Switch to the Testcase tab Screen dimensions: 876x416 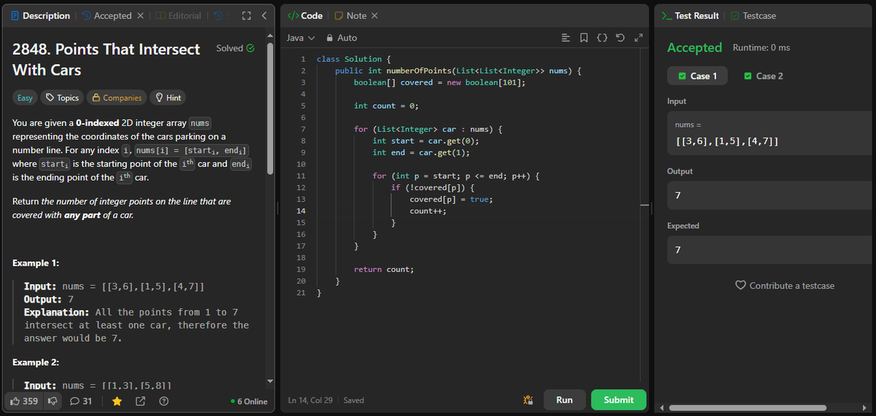click(x=754, y=15)
